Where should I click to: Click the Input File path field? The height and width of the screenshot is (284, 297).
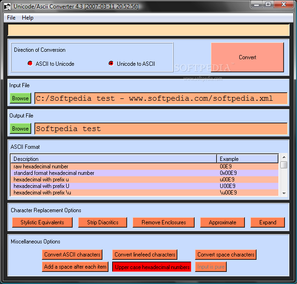(x=161, y=98)
